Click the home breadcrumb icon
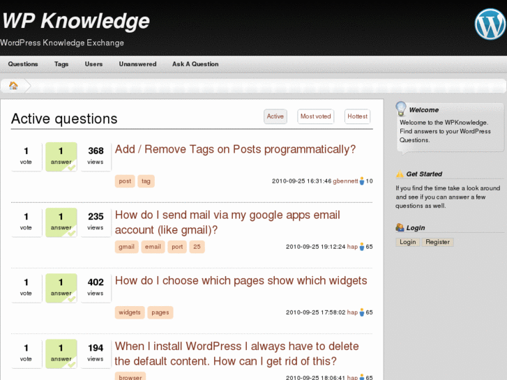This screenshot has height=380, width=507. tap(13, 86)
